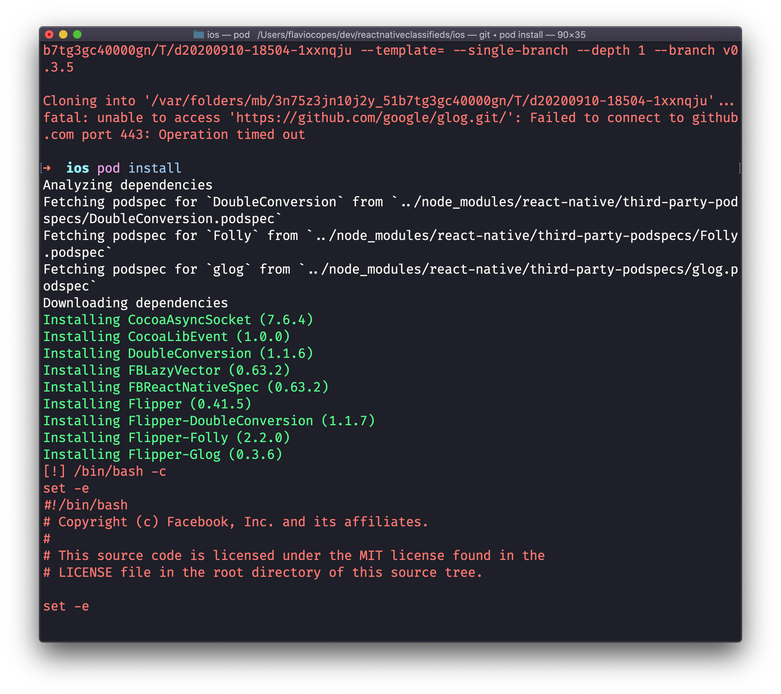Viewport: 781px width, 694px height.
Task: Click 'Installing FBReactNativeSpec (0.63.2)' line
Action: point(186,387)
